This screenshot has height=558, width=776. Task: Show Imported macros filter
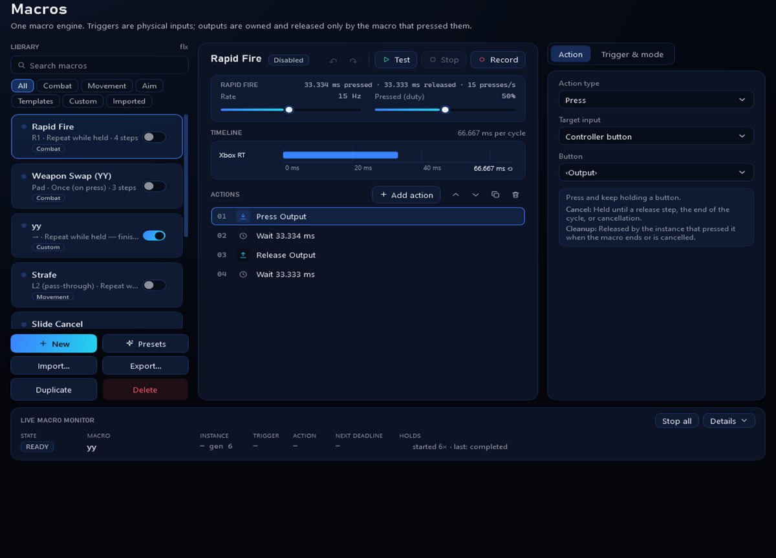(x=129, y=102)
